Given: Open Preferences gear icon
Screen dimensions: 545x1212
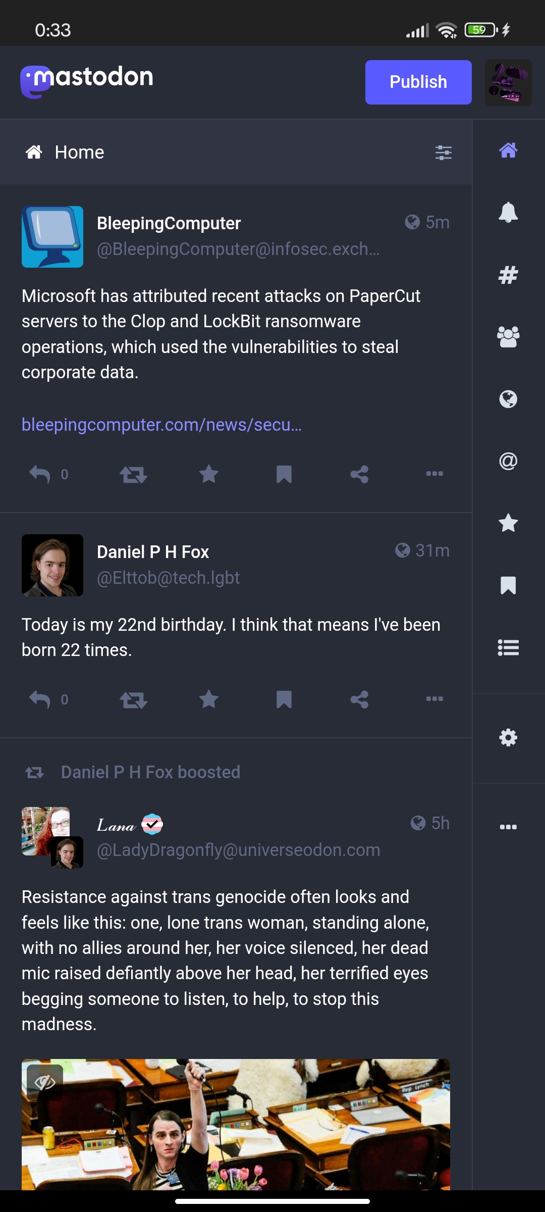Looking at the screenshot, I should pyautogui.click(x=508, y=738).
